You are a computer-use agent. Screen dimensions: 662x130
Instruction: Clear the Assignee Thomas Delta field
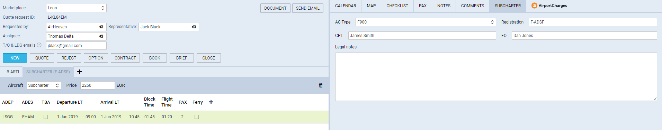point(101,36)
